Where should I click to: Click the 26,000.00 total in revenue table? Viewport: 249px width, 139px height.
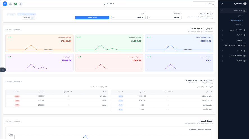click(x=142, y=96)
